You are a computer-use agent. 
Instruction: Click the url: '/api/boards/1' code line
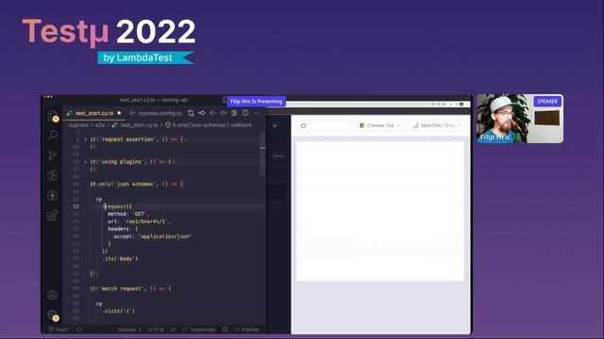click(x=139, y=221)
